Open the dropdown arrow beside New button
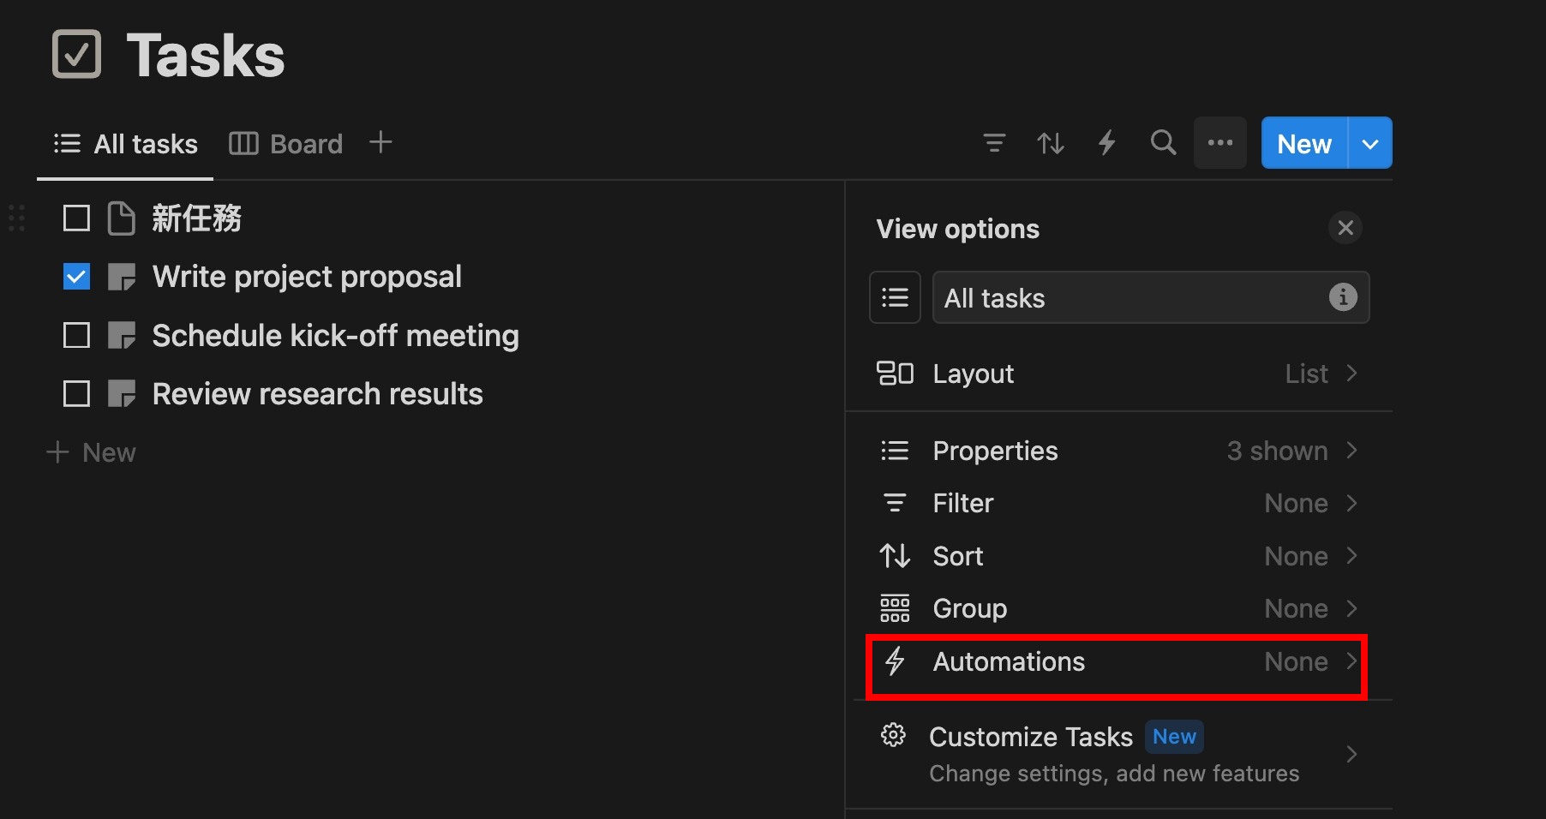Screen dimensions: 1546x819 [1370, 143]
